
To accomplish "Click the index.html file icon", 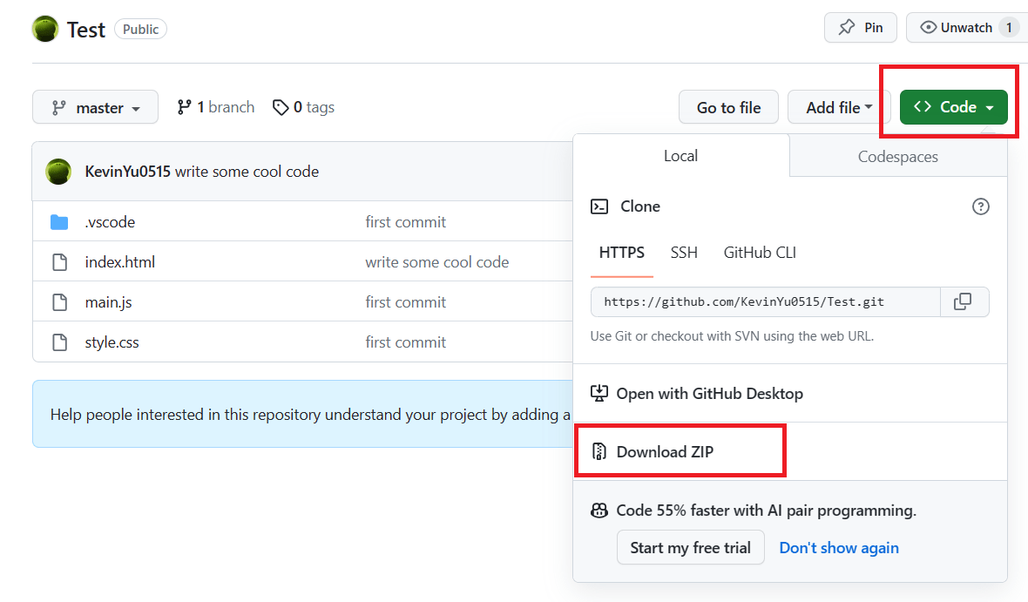I will (x=59, y=262).
